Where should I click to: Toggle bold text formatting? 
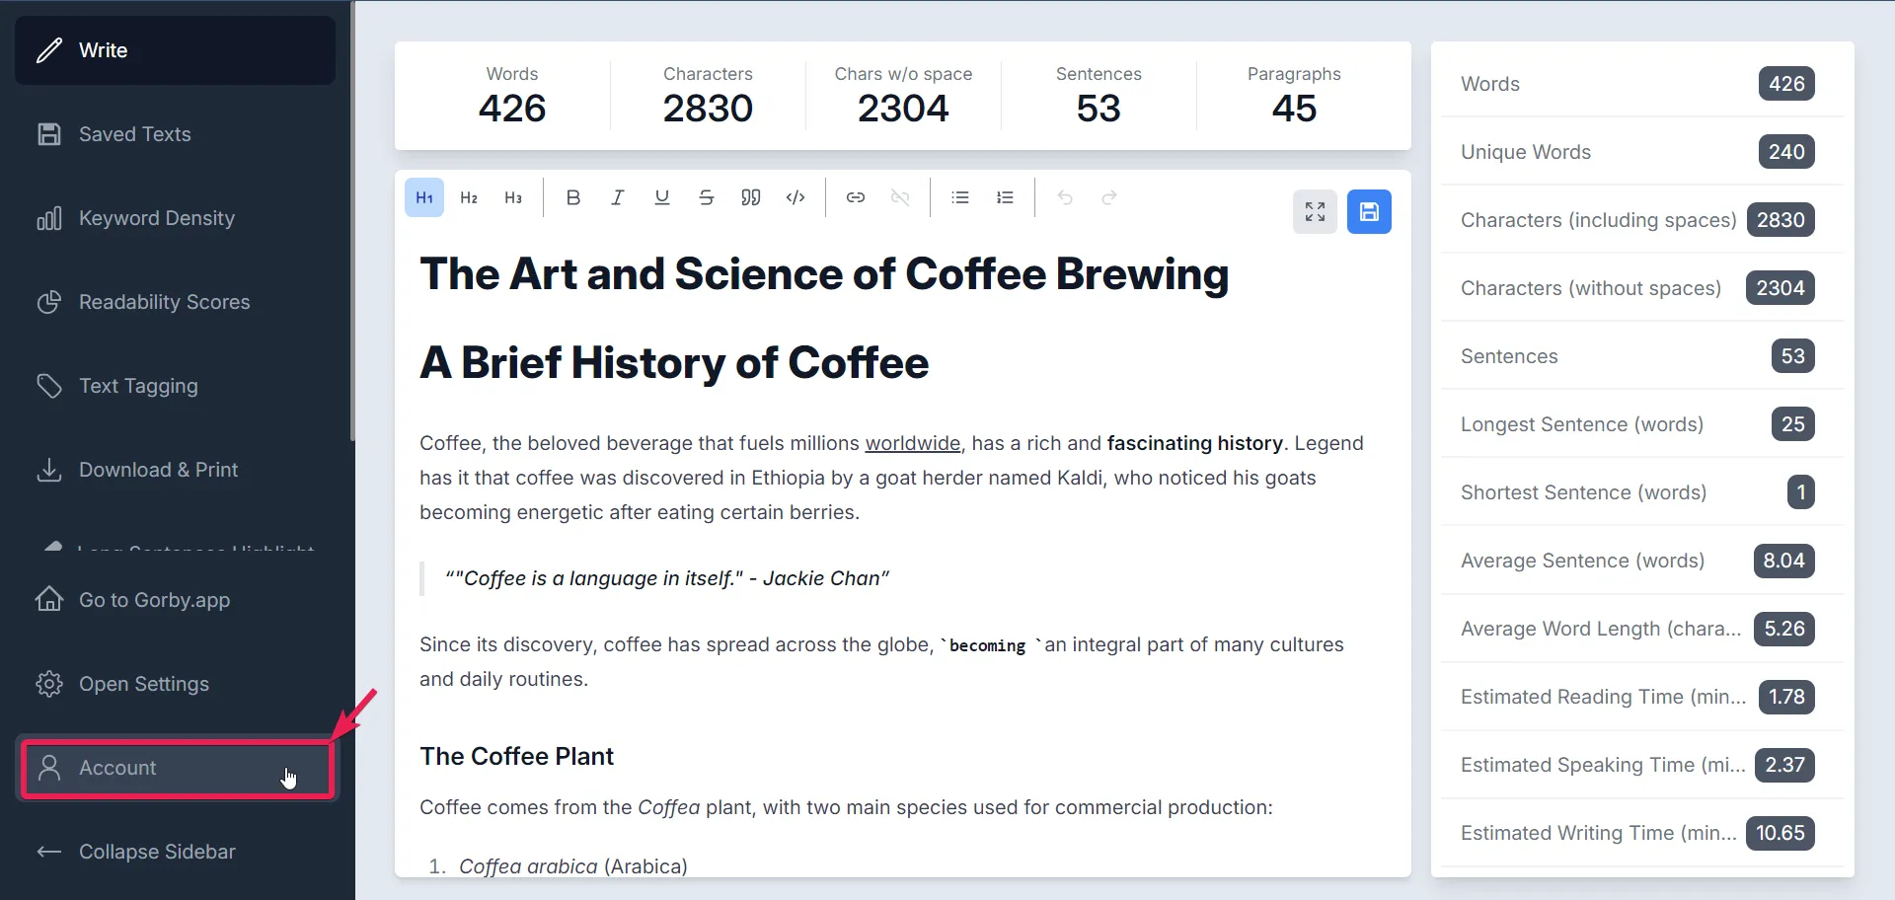point(572,197)
